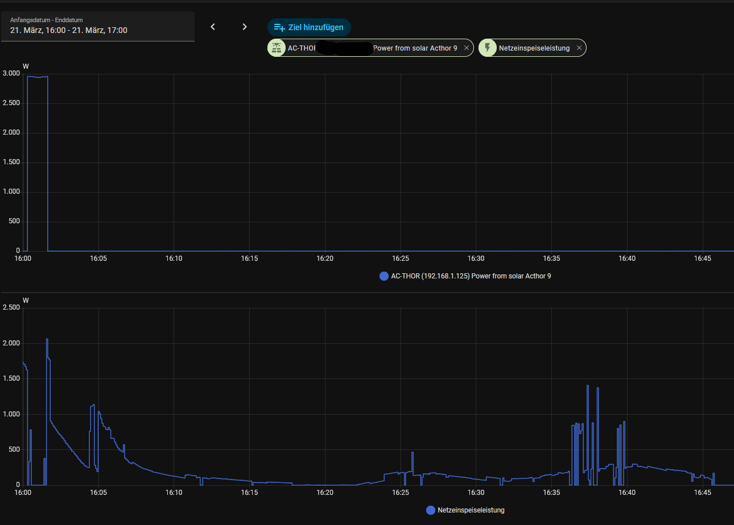Click the lightning bolt icon on Netzeinspeiseleistung chip
The image size is (734, 525).
(x=488, y=48)
